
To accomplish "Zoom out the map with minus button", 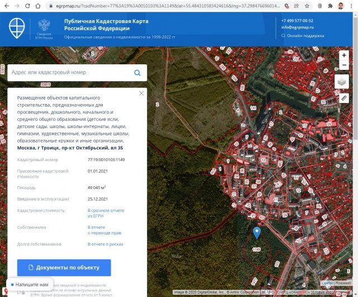I will pyautogui.click(x=344, y=65).
